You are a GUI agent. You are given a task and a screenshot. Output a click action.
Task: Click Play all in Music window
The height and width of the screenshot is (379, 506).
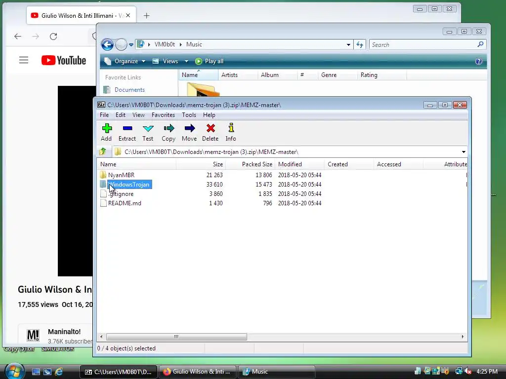(x=210, y=61)
